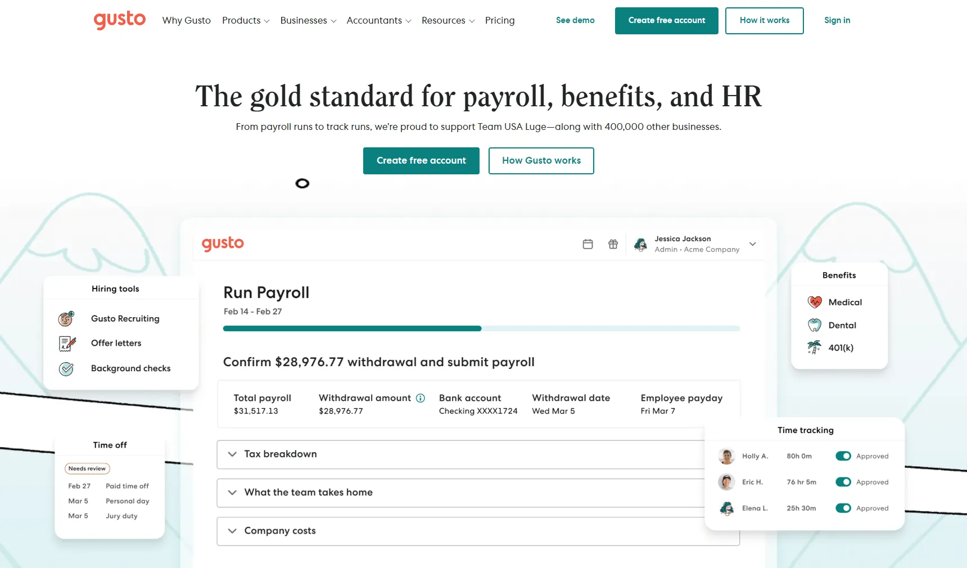
Task: Click Holly A.'s avatar photo
Action: click(726, 456)
